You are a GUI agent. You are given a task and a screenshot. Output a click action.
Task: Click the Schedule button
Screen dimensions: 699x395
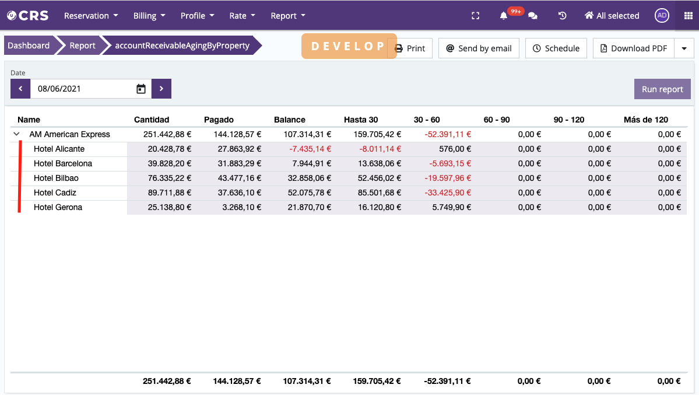pos(556,48)
